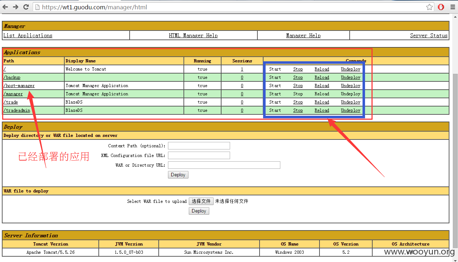This screenshot has height=262, width=458.
Task: Undeploy the /host-manager application
Action: pyautogui.click(x=351, y=86)
